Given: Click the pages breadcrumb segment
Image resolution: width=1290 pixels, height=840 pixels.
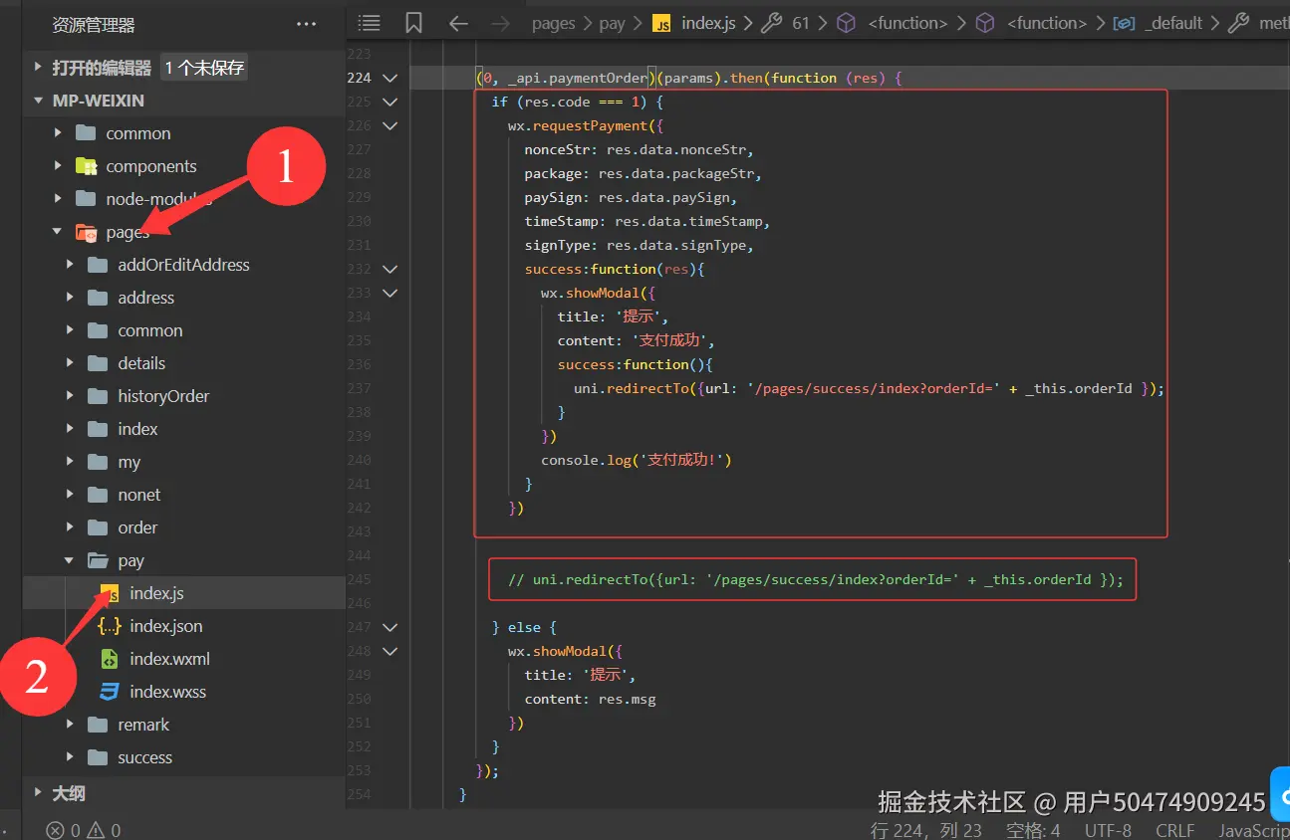Looking at the screenshot, I should click(x=554, y=23).
